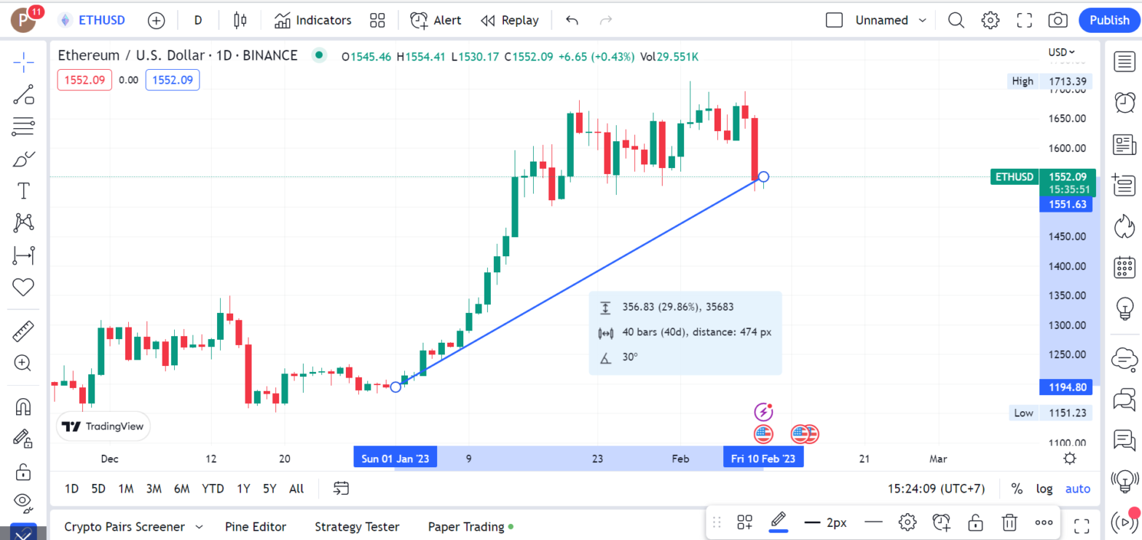The width and height of the screenshot is (1142, 540).
Task: Open the Strategy Tester panel
Action: [x=357, y=526]
